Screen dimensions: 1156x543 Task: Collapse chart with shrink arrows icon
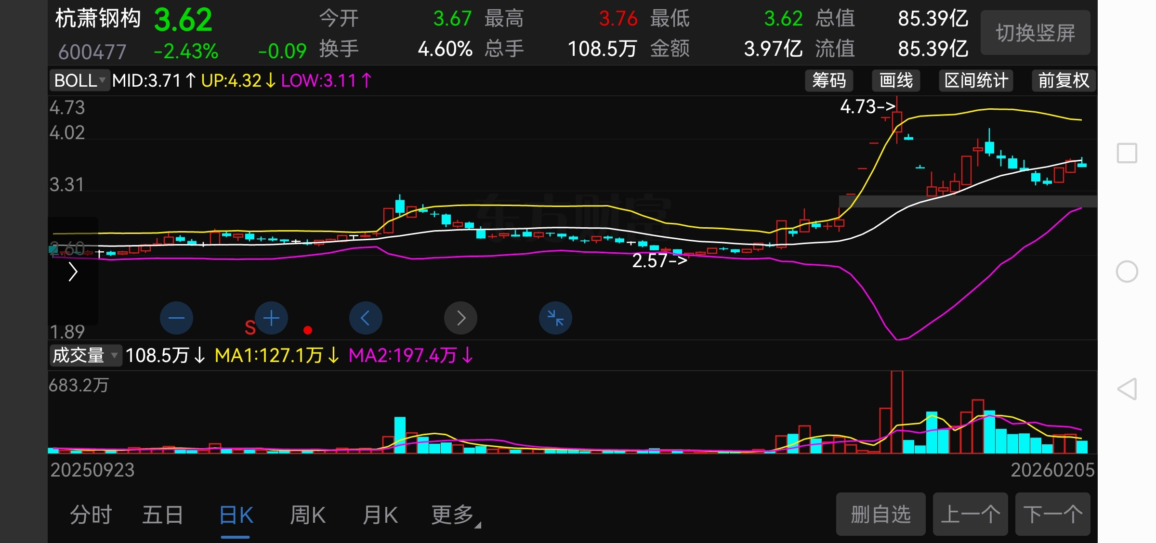pos(555,318)
